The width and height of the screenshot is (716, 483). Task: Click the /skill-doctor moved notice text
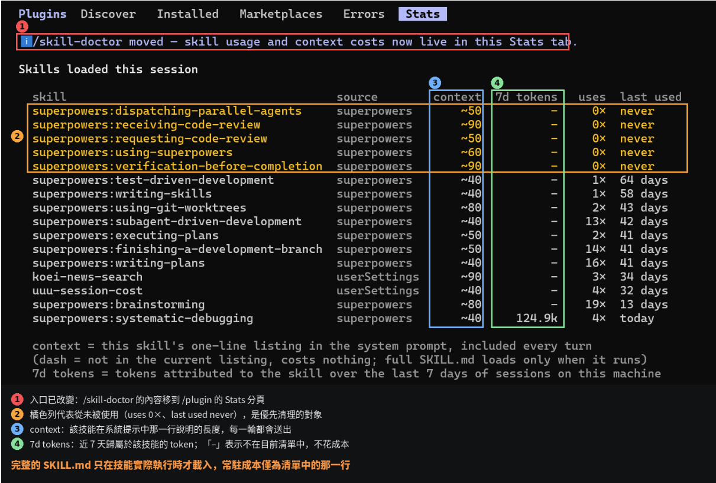(305, 41)
